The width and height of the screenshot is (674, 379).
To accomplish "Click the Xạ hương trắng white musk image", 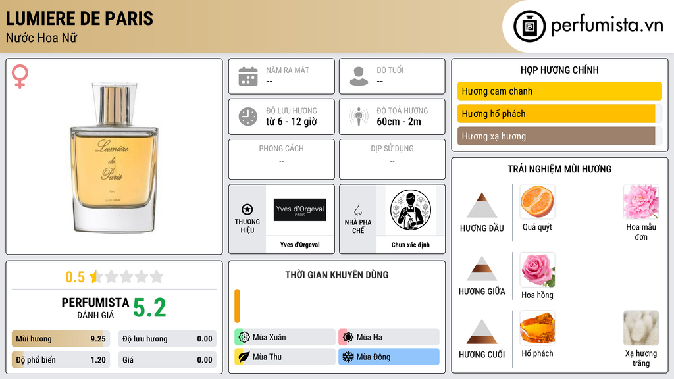I will 641,328.
